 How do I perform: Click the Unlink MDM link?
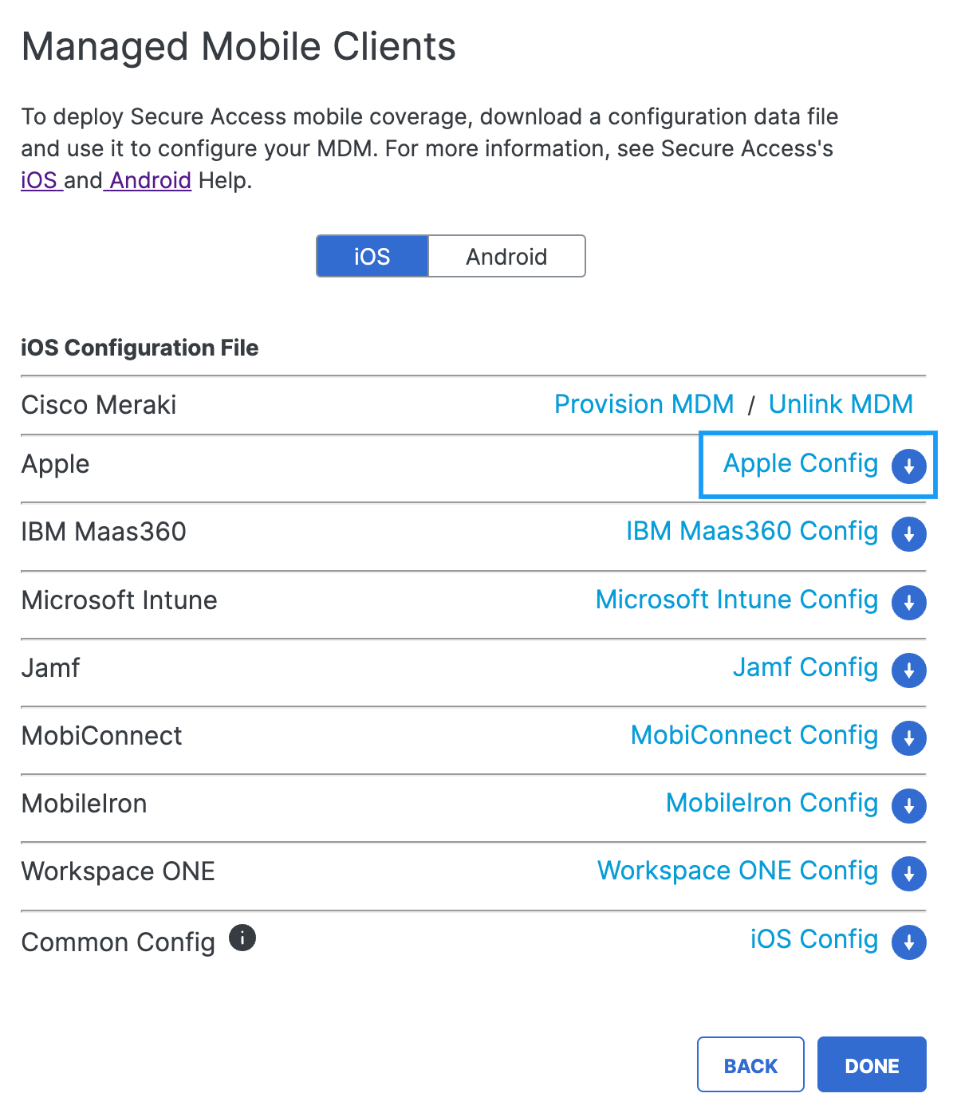(841, 404)
